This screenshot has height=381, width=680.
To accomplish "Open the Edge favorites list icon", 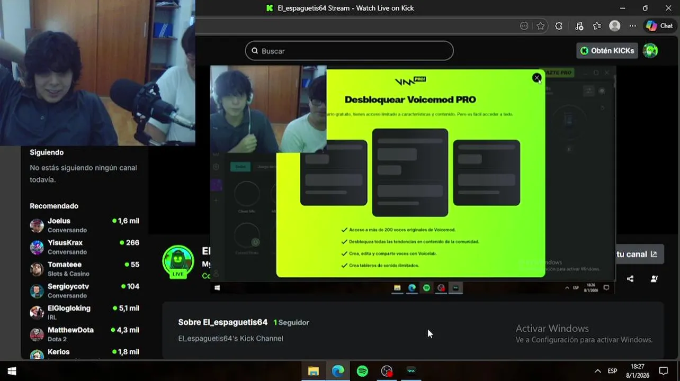I will click(597, 26).
